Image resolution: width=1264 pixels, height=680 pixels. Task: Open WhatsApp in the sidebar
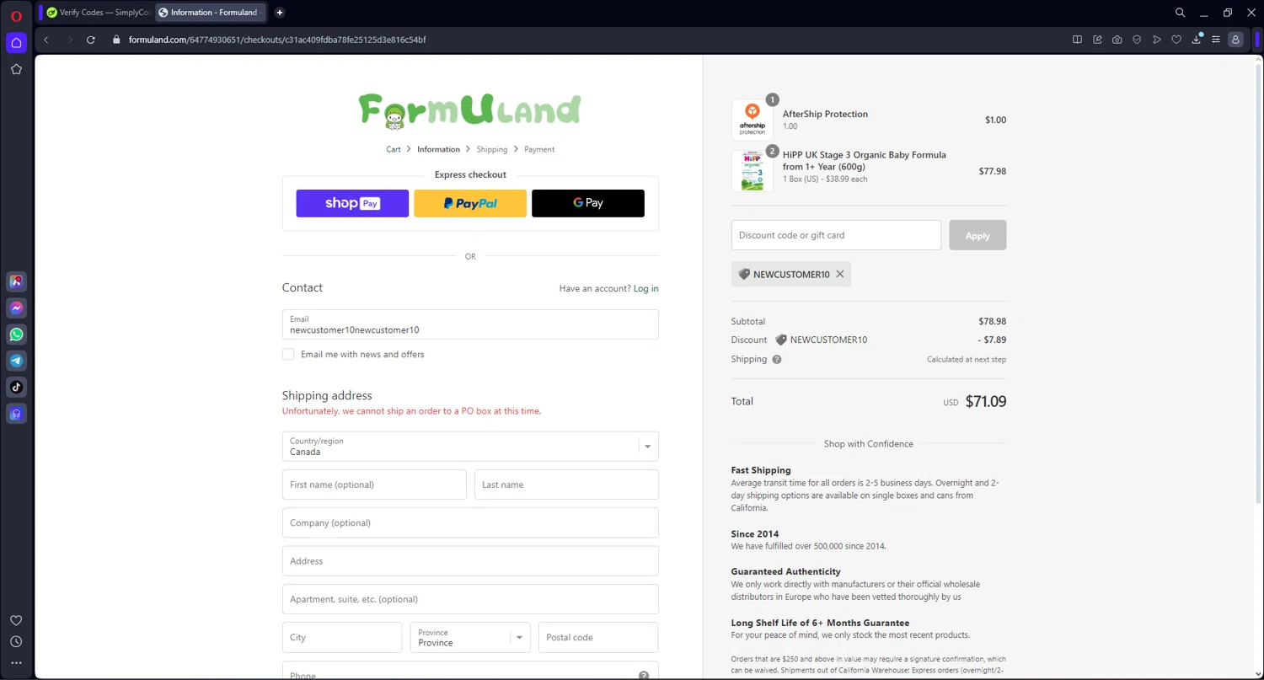click(16, 335)
